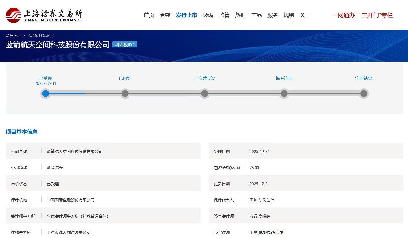Image resolution: width=408 pixels, height=238 pixels.
Task: Click the 一网通办 link
Action: pyautogui.click(x=343, y=15)
